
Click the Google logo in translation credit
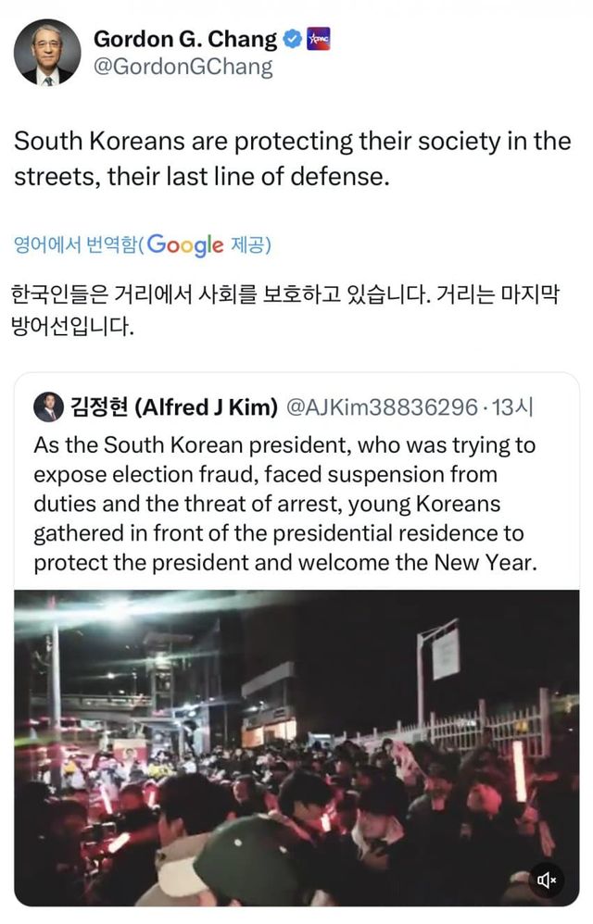coord(185,245)
